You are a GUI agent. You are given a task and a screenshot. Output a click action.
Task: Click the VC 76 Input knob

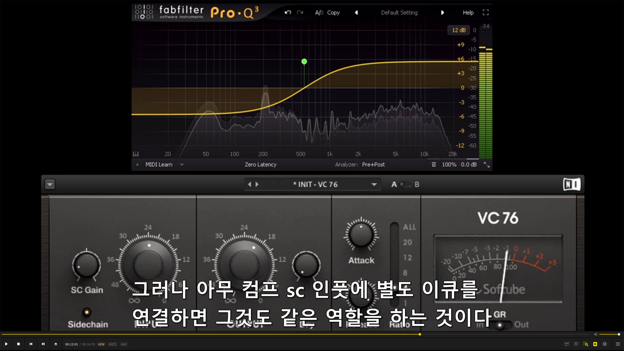(x=149, y=265)
